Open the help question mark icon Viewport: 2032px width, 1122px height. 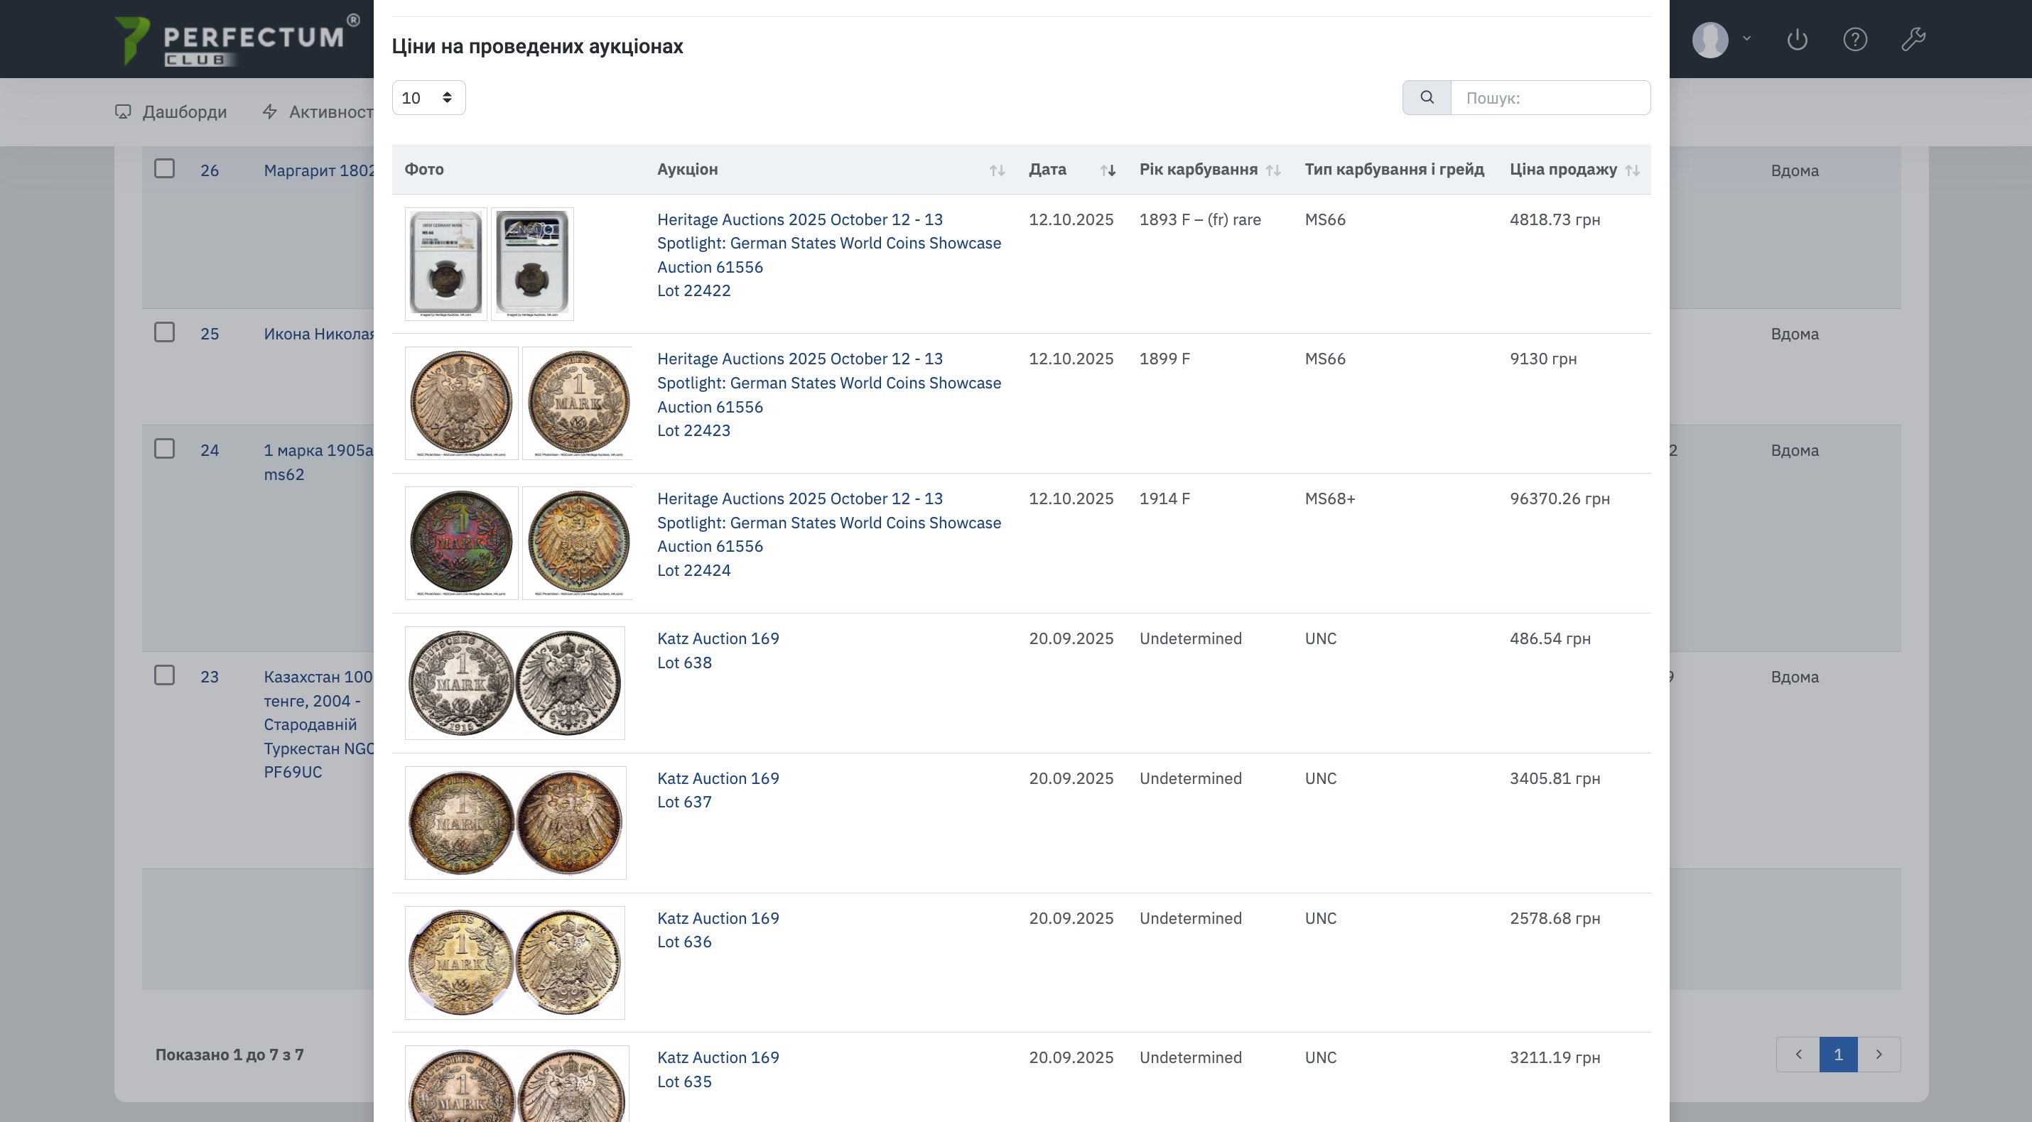[1854, 40]
